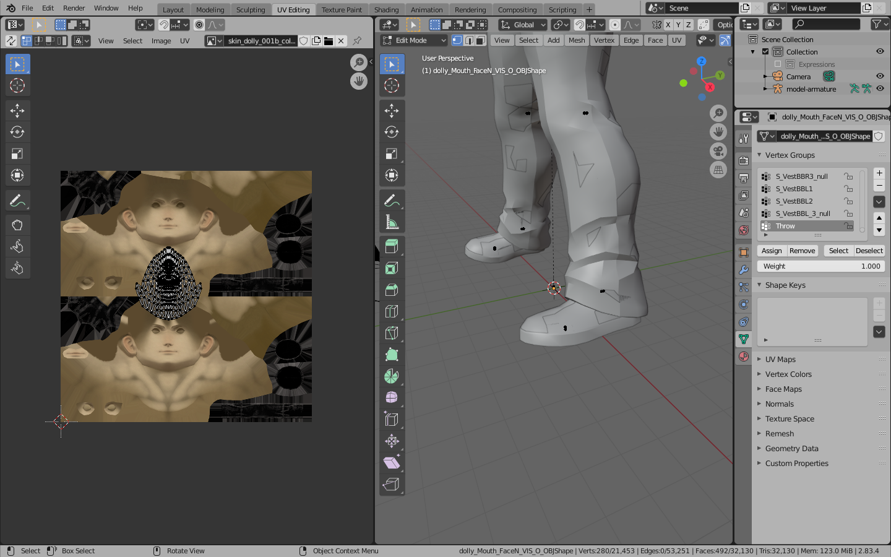Screen dimensions: 891x557
Task: Open the Object Data properties tab
Action: point(744,339)
